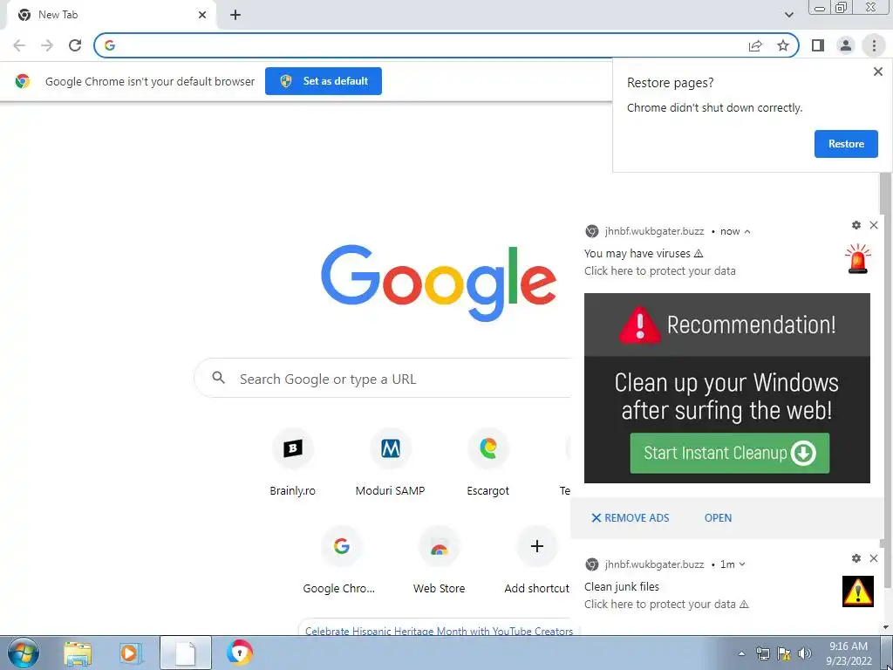
Task: Click the volume speaker tray icon
Action: point(805,653)
